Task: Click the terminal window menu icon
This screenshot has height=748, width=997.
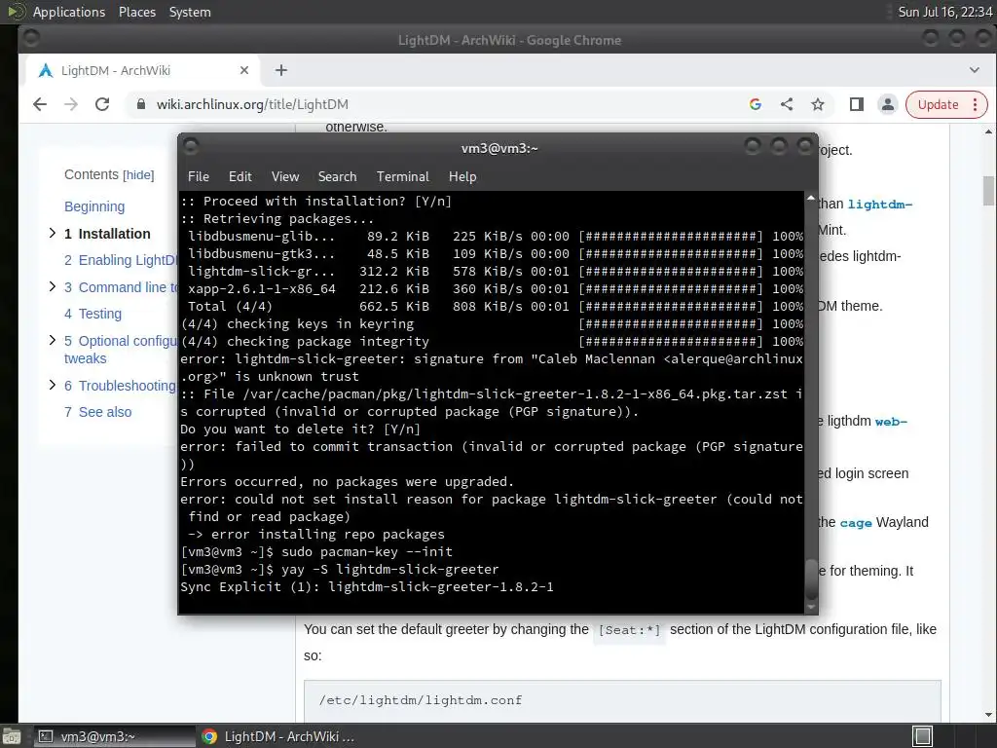Action: [x=191, y=147]
